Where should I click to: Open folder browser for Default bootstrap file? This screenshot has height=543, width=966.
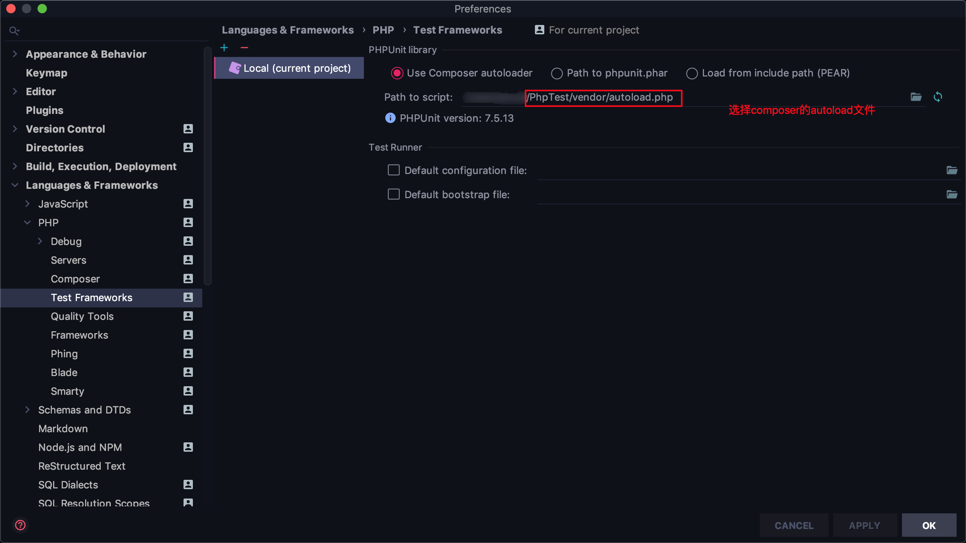(x=952, y=194)
